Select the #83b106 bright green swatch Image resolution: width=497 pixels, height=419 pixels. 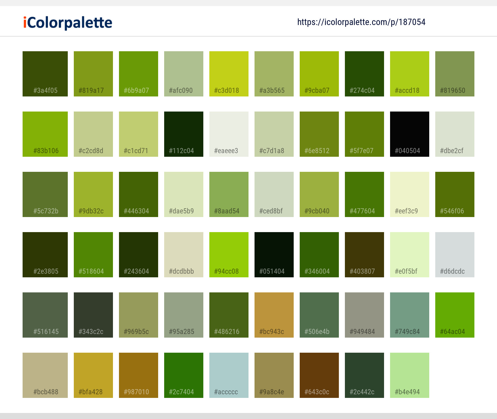(x=45, y=134)
